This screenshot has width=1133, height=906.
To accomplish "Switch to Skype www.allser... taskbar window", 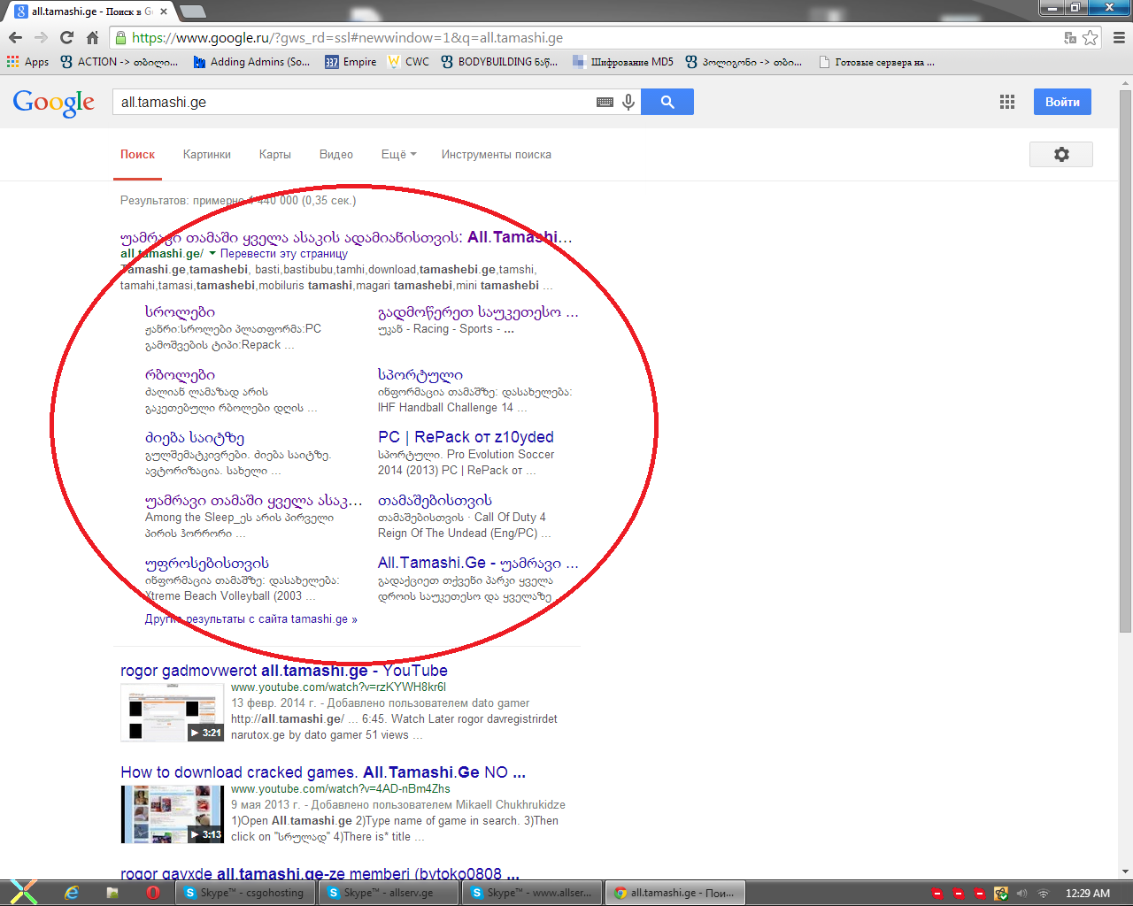I will click(533, 893).
